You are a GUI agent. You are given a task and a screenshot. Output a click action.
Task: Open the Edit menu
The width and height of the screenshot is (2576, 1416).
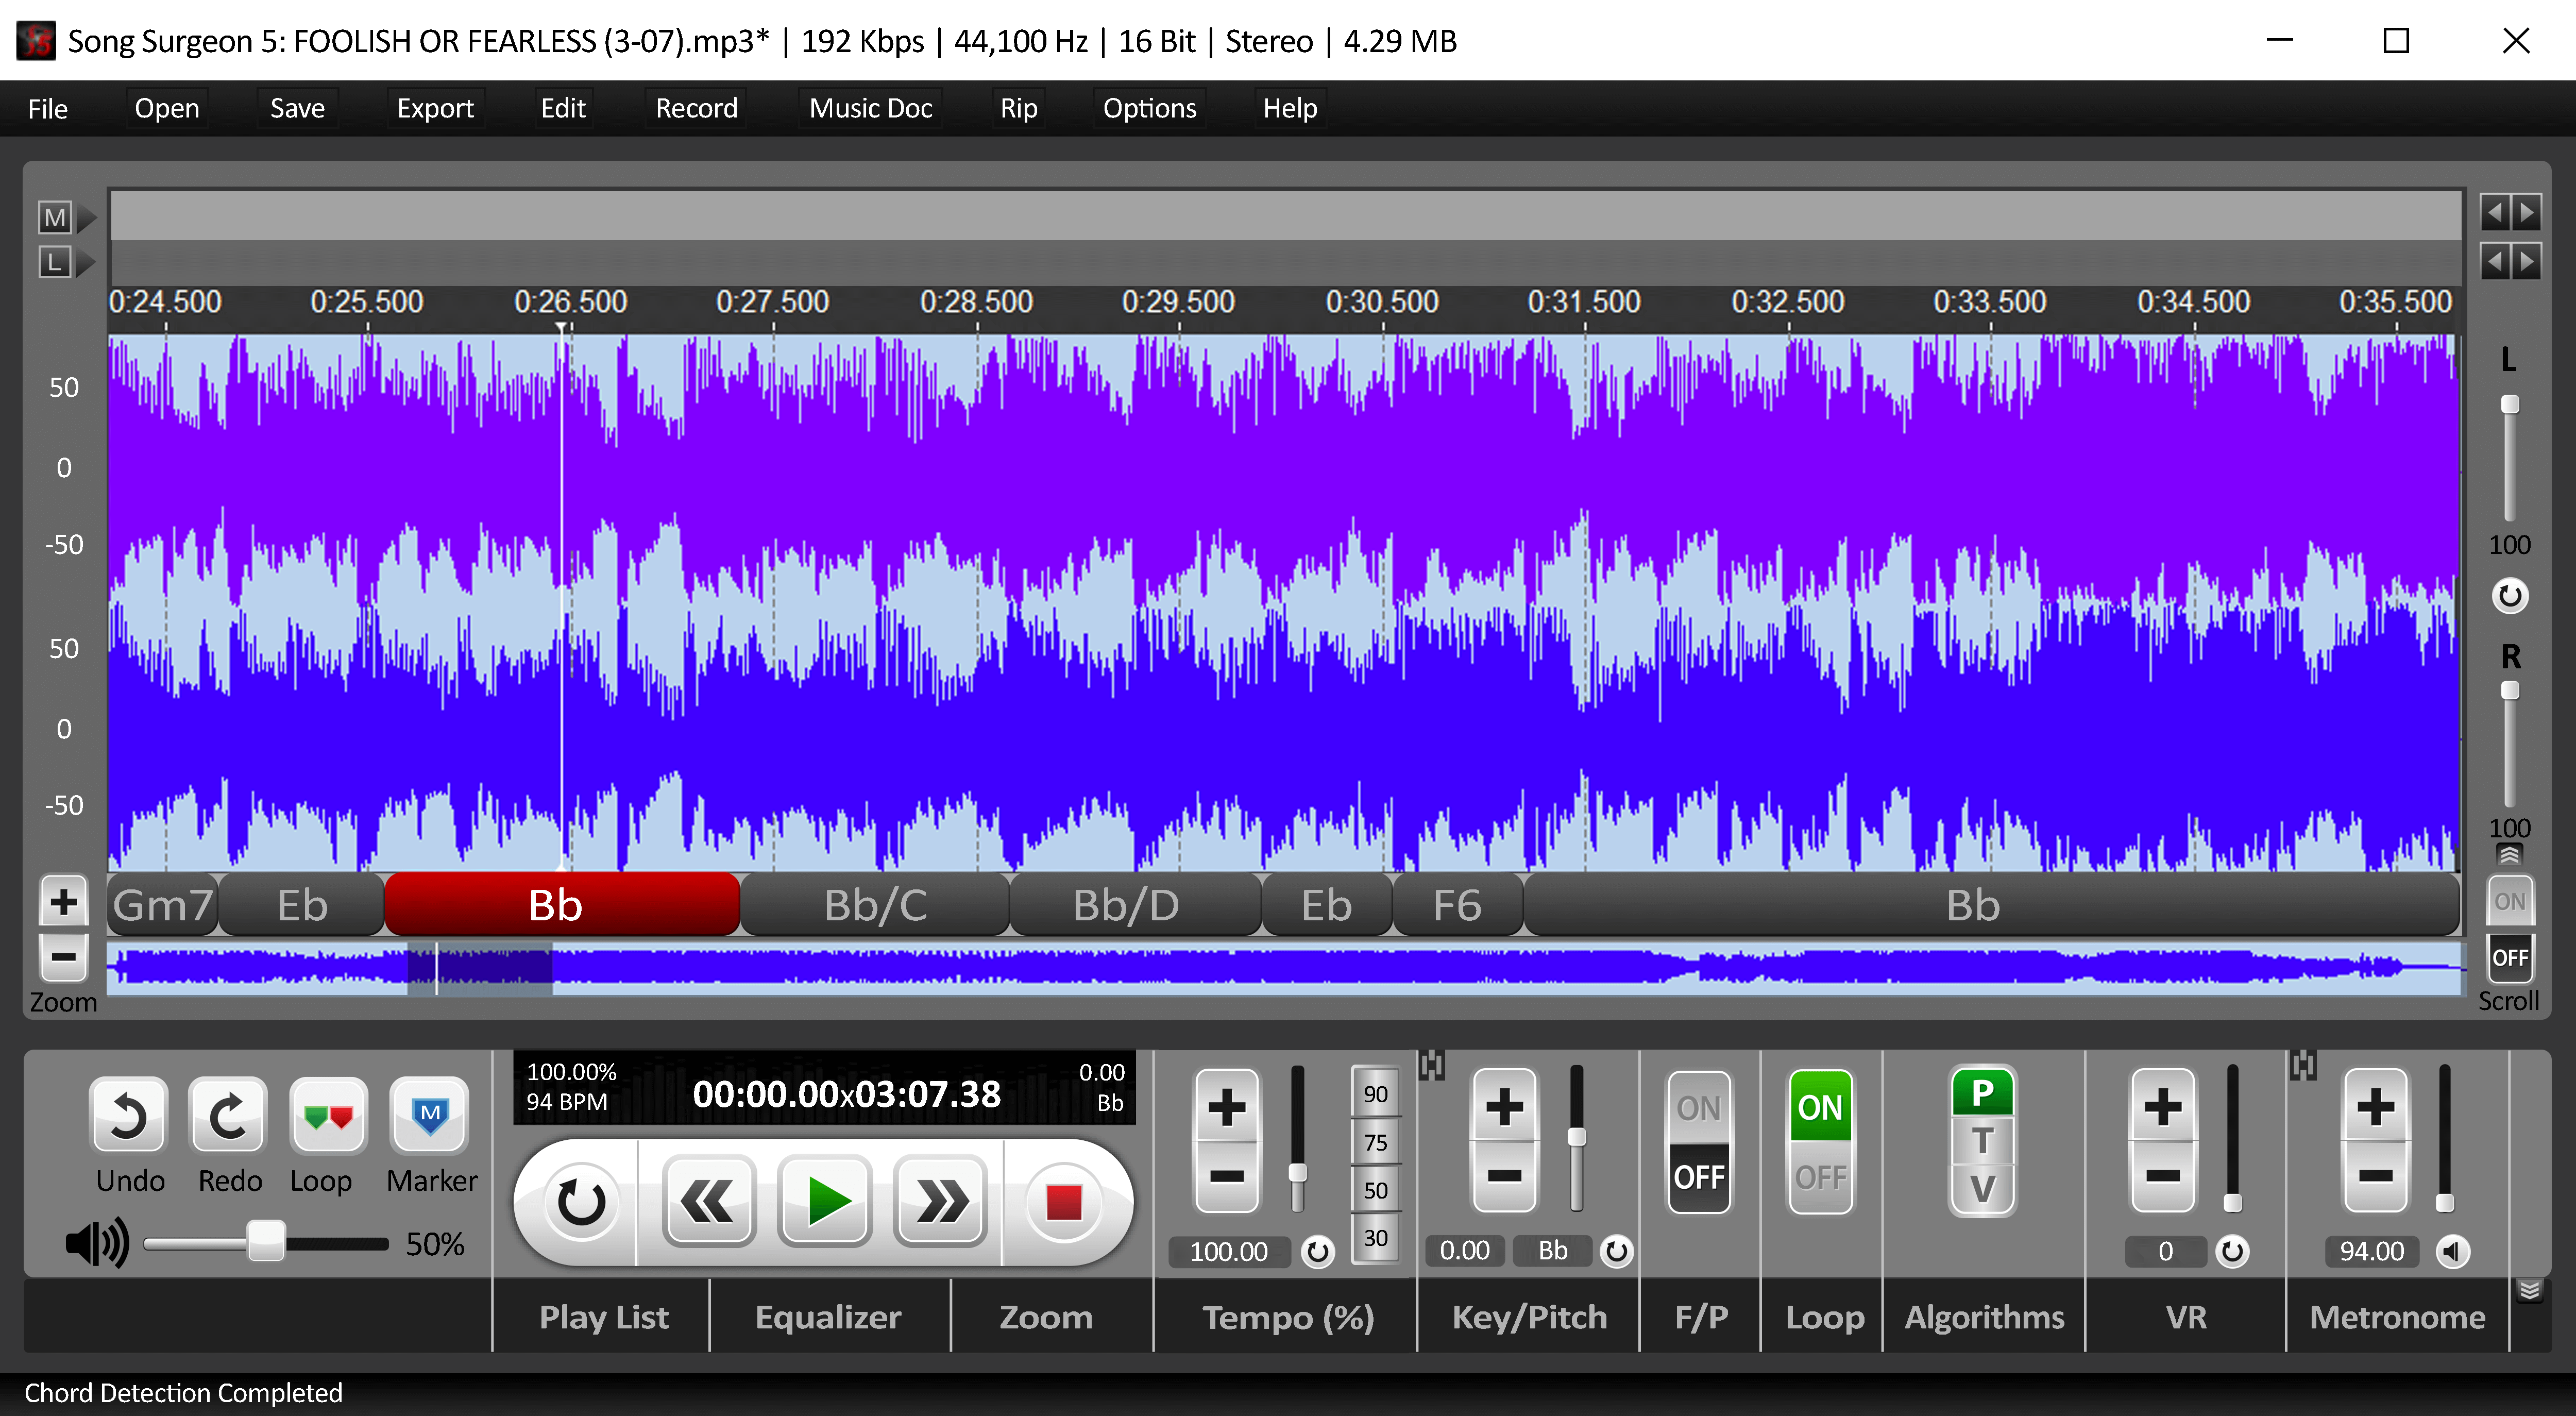point(563,108)
